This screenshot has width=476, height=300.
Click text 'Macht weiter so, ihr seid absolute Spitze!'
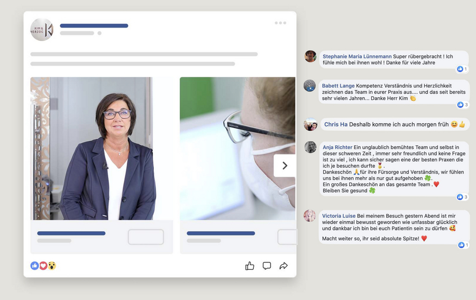tap(371, 239)
